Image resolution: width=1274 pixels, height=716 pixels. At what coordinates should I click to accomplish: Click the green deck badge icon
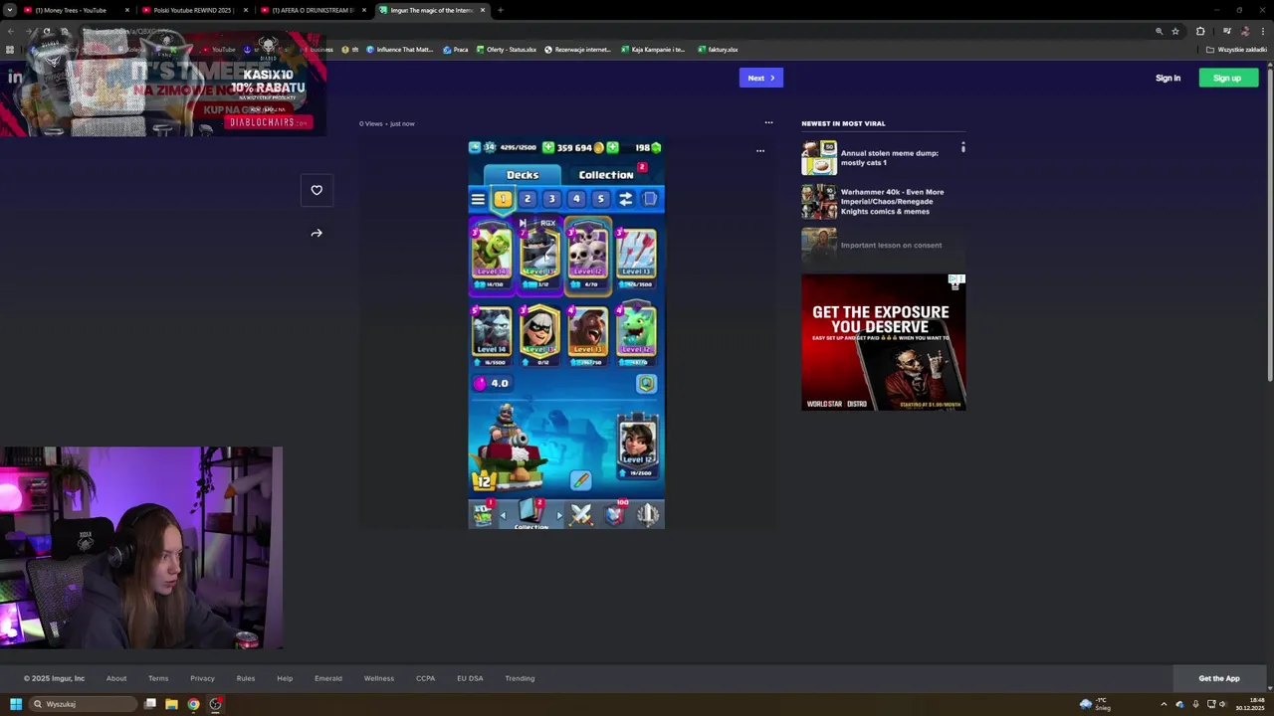[646, 384]
